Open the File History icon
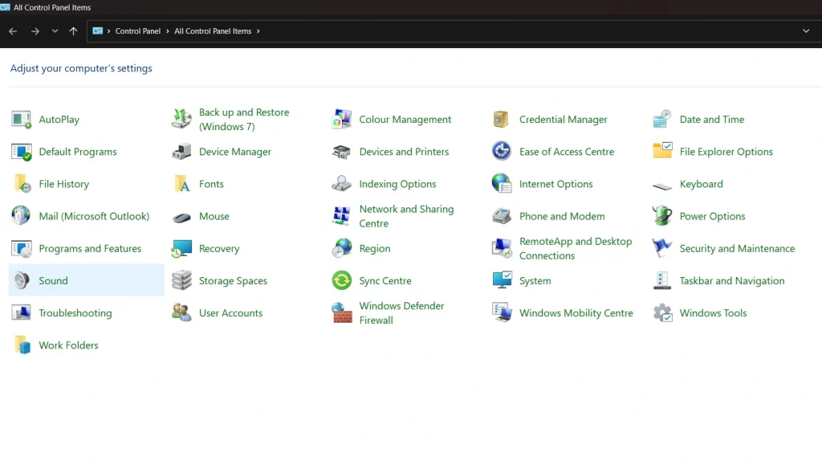 point(22,184)
